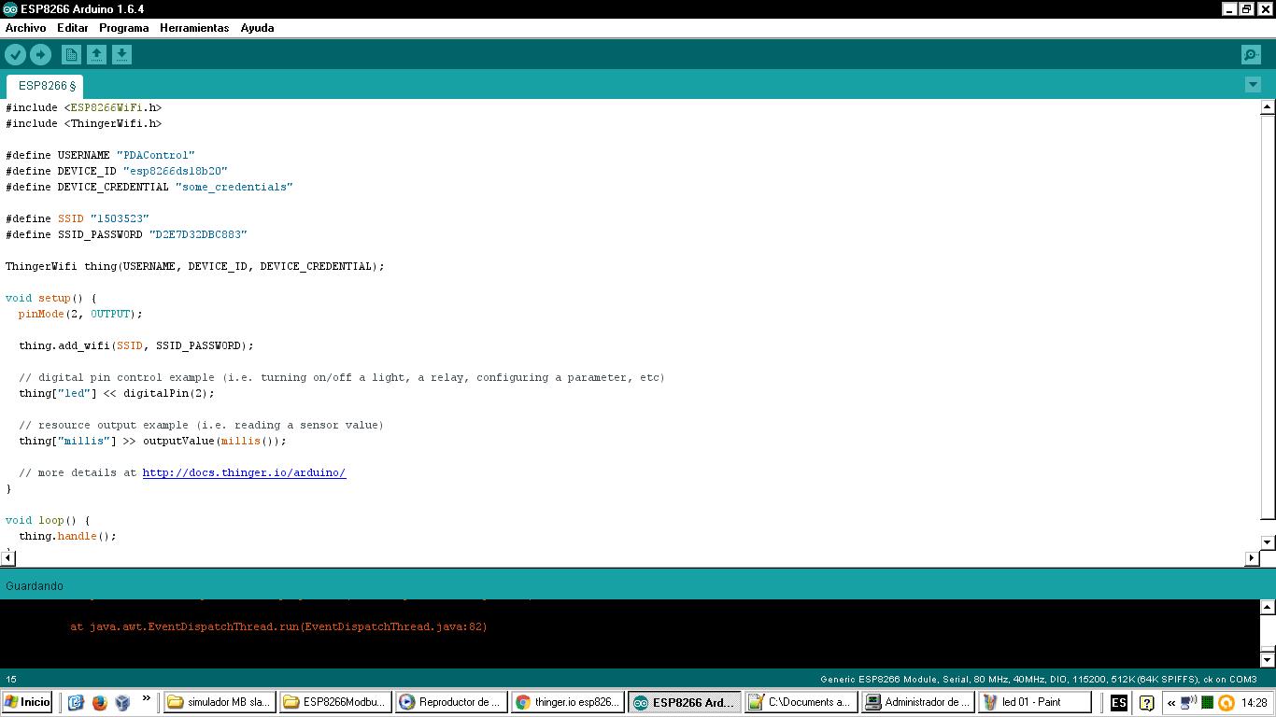
Task: Click the orange circular tray icon
Action: (1226, 703)
